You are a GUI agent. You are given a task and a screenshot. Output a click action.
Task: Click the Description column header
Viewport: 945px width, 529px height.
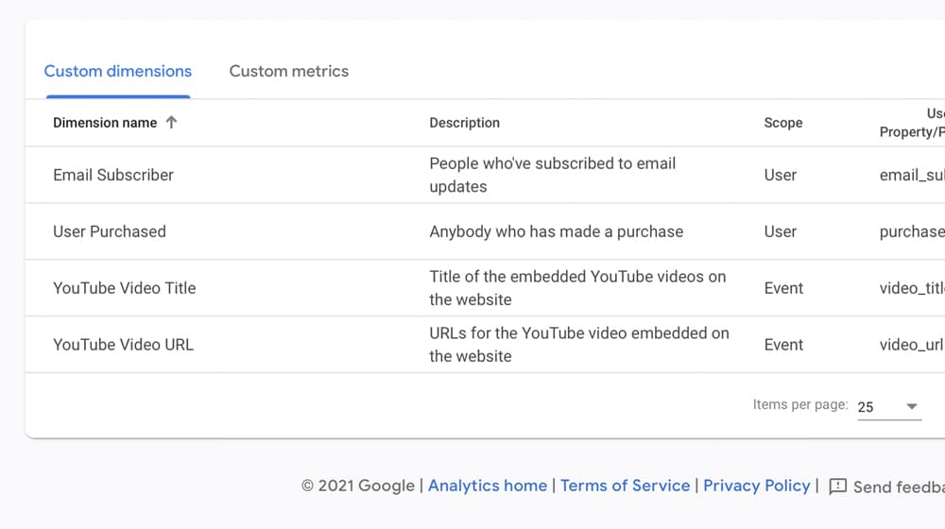[x=465, y=123]
